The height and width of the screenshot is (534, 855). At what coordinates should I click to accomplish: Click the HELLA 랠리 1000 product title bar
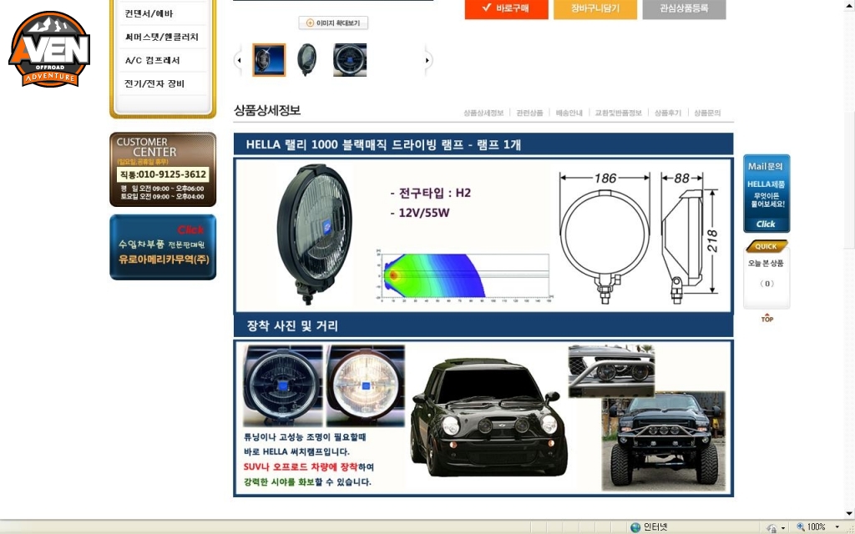click(x=483, y=144)
